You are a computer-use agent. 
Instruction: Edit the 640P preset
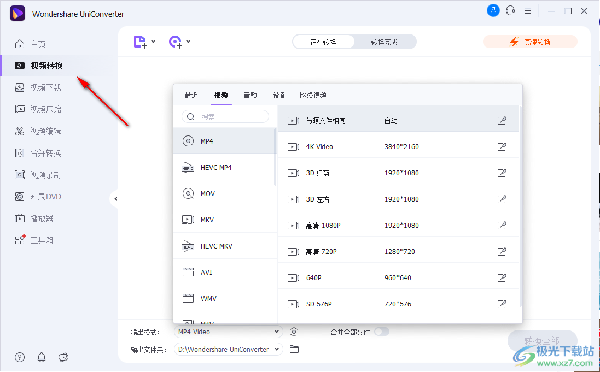502,277
